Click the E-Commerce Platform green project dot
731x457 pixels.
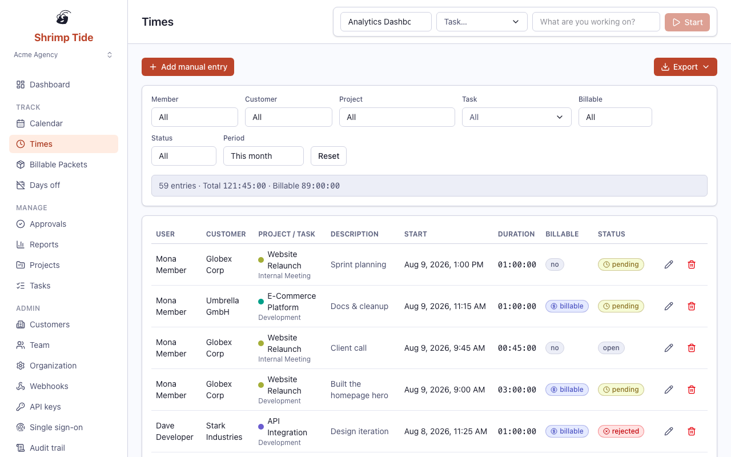261,302
